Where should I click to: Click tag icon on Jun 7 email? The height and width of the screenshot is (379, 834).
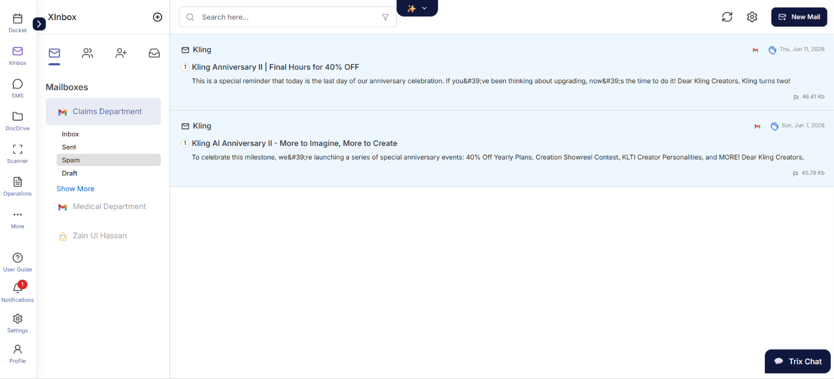tap(774, 126)
